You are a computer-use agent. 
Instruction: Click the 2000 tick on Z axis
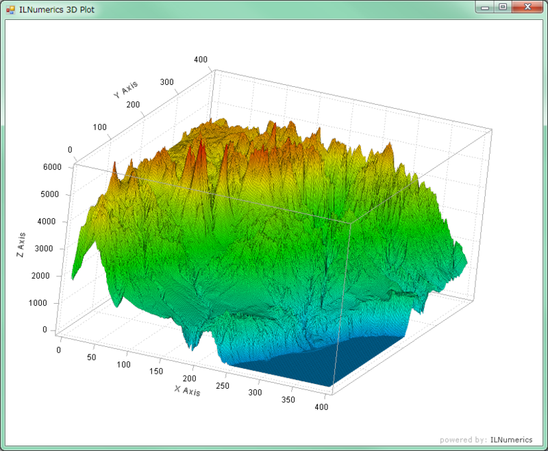[x=40, y=276]
